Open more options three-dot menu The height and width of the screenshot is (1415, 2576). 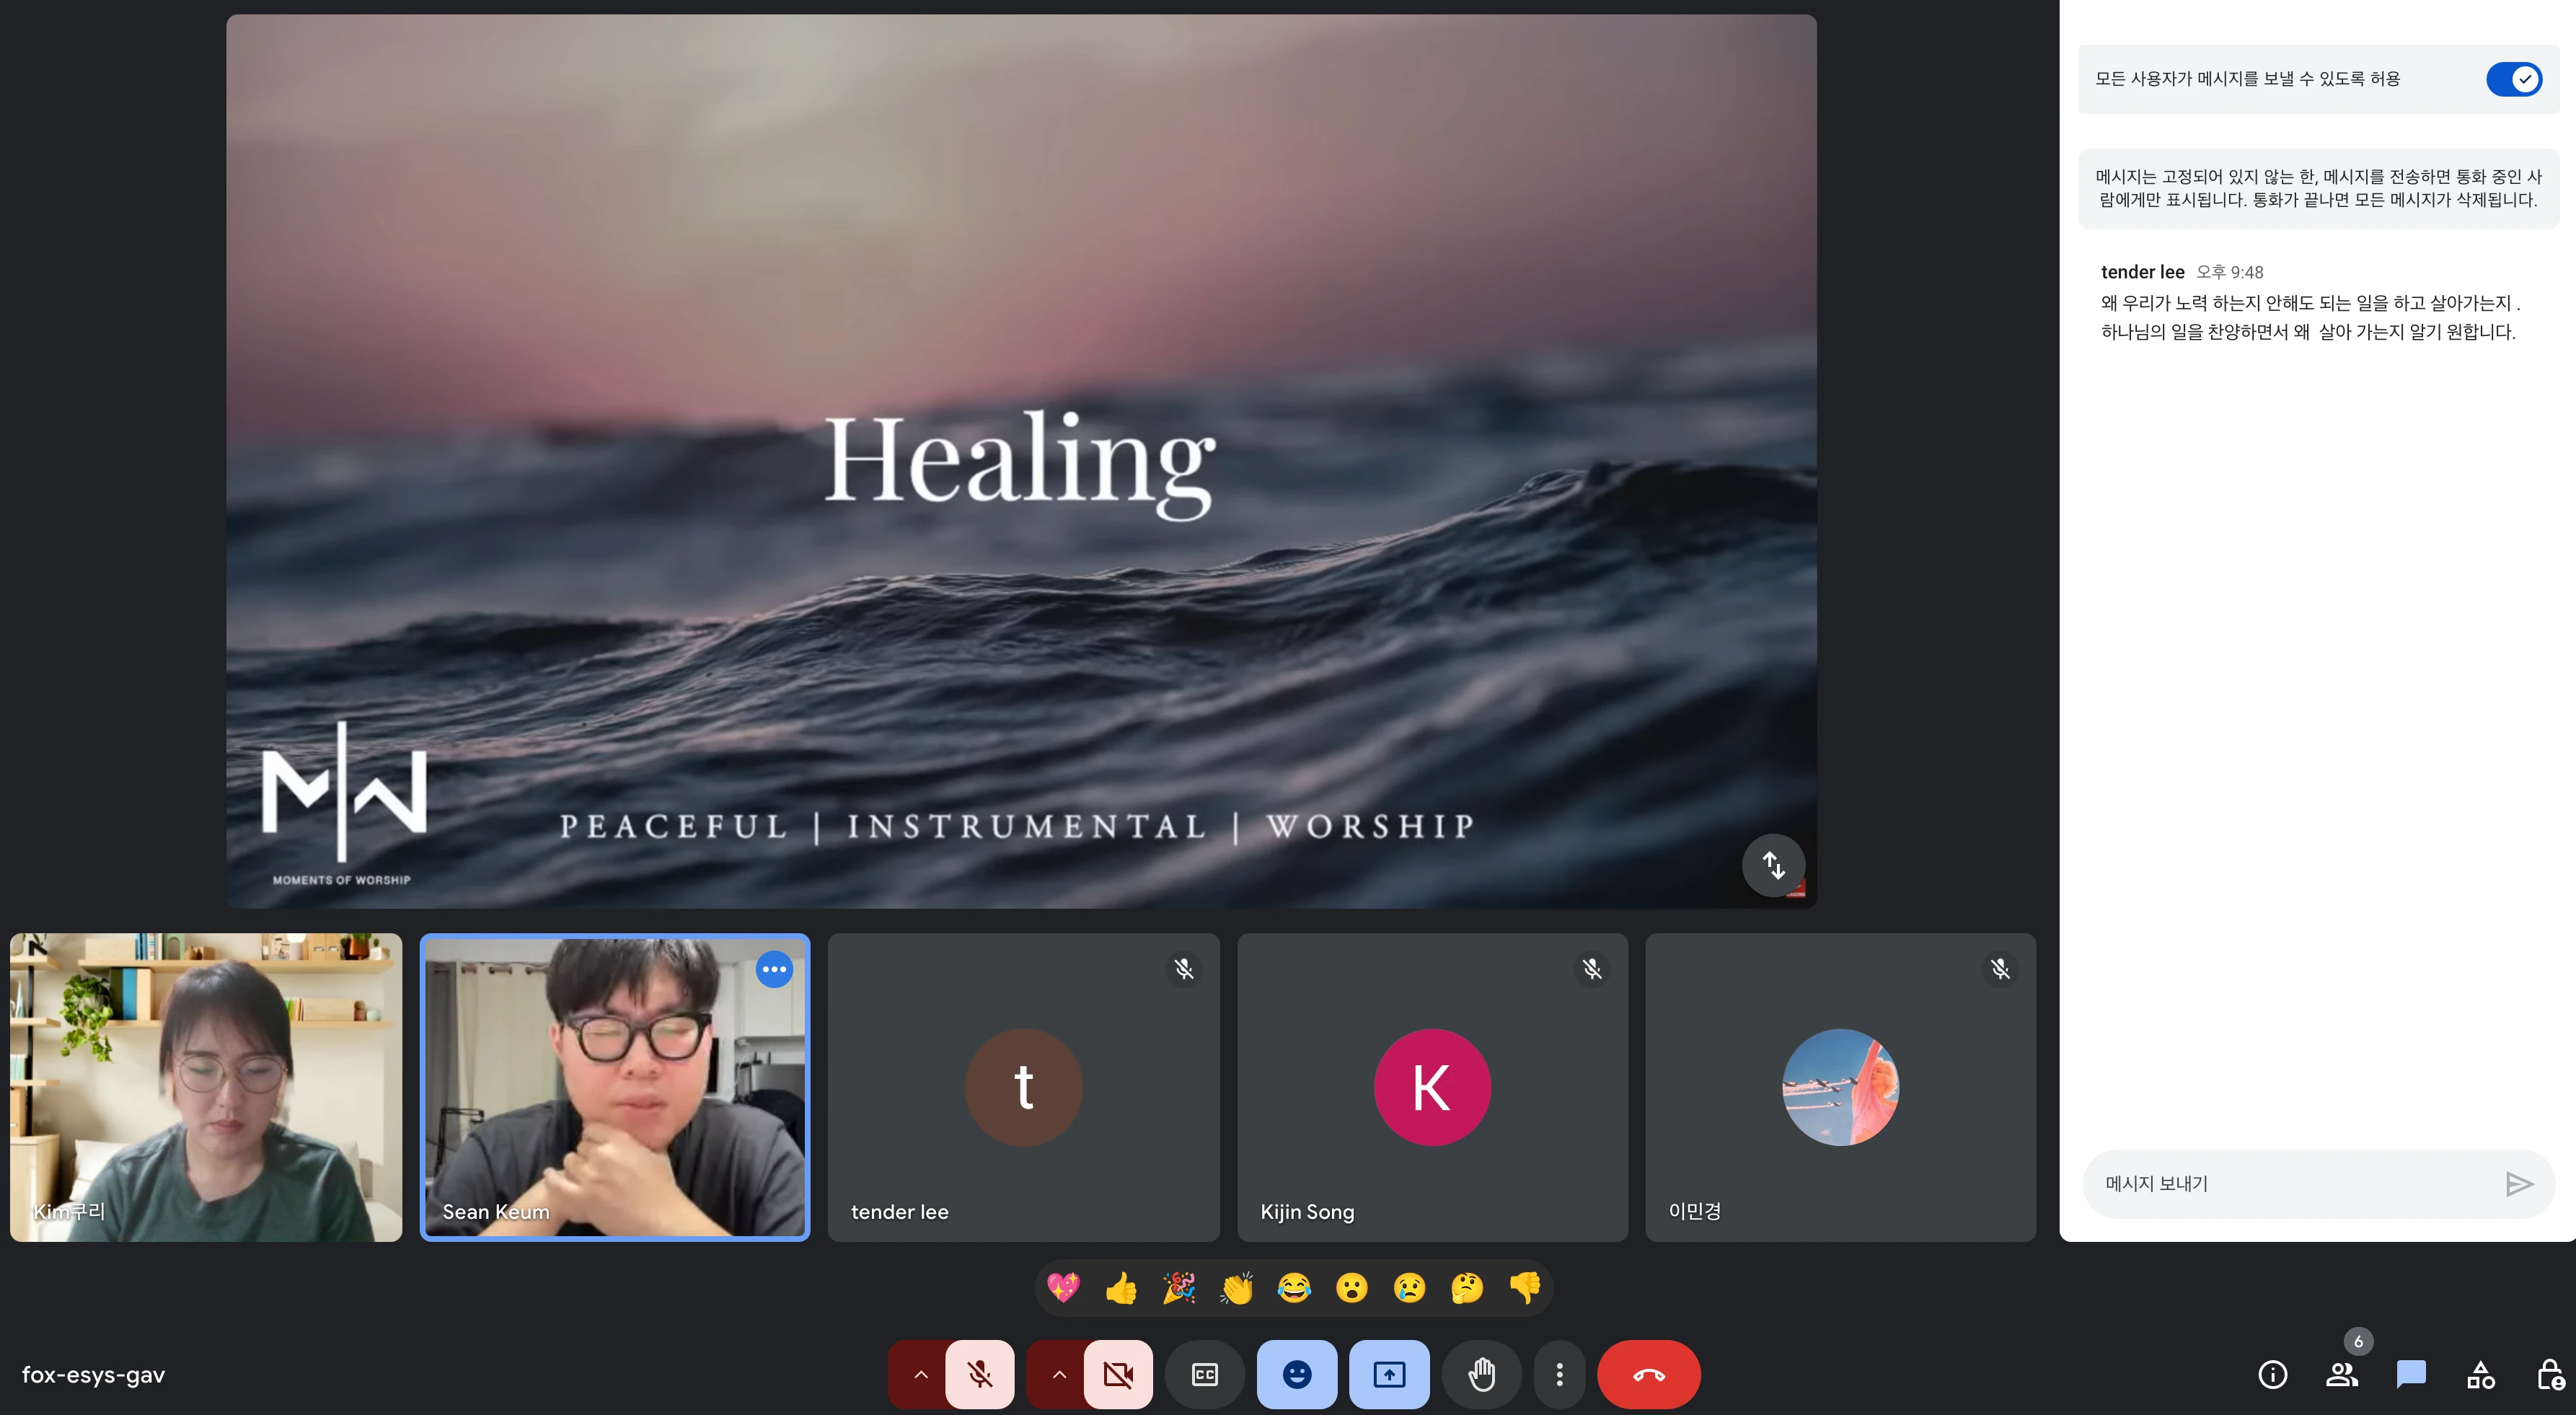click(x=1559, y=1374)
